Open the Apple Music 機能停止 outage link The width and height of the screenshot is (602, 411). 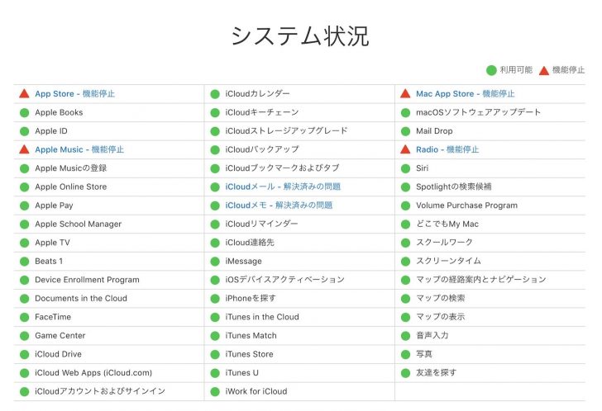click(x=79, y=149)
